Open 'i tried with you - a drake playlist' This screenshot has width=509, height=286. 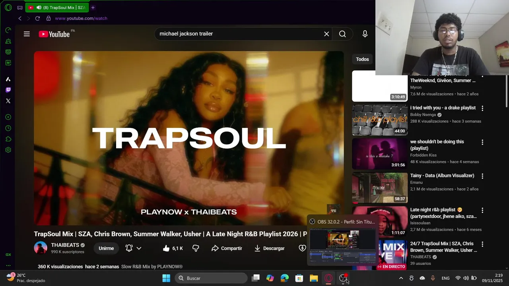[443, 108]
